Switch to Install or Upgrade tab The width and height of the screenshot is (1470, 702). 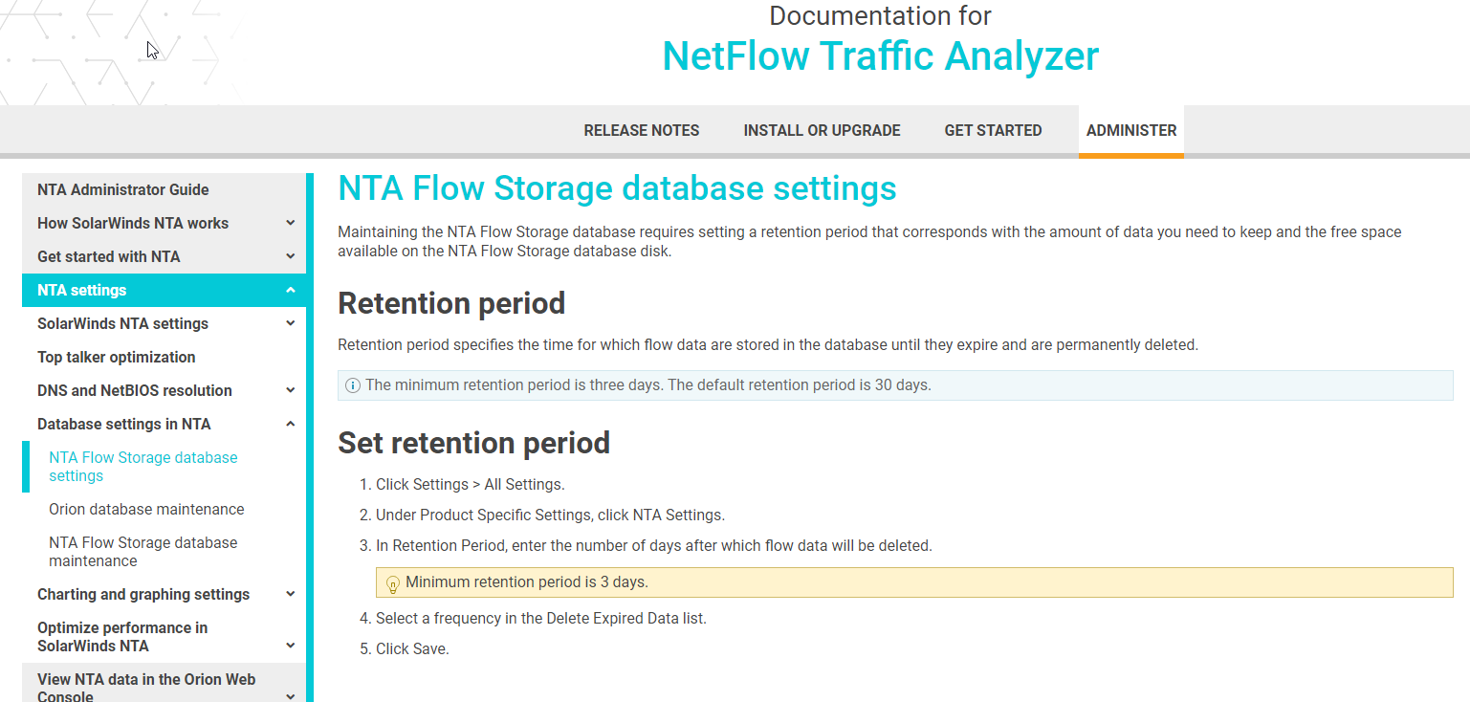[823, 130]
